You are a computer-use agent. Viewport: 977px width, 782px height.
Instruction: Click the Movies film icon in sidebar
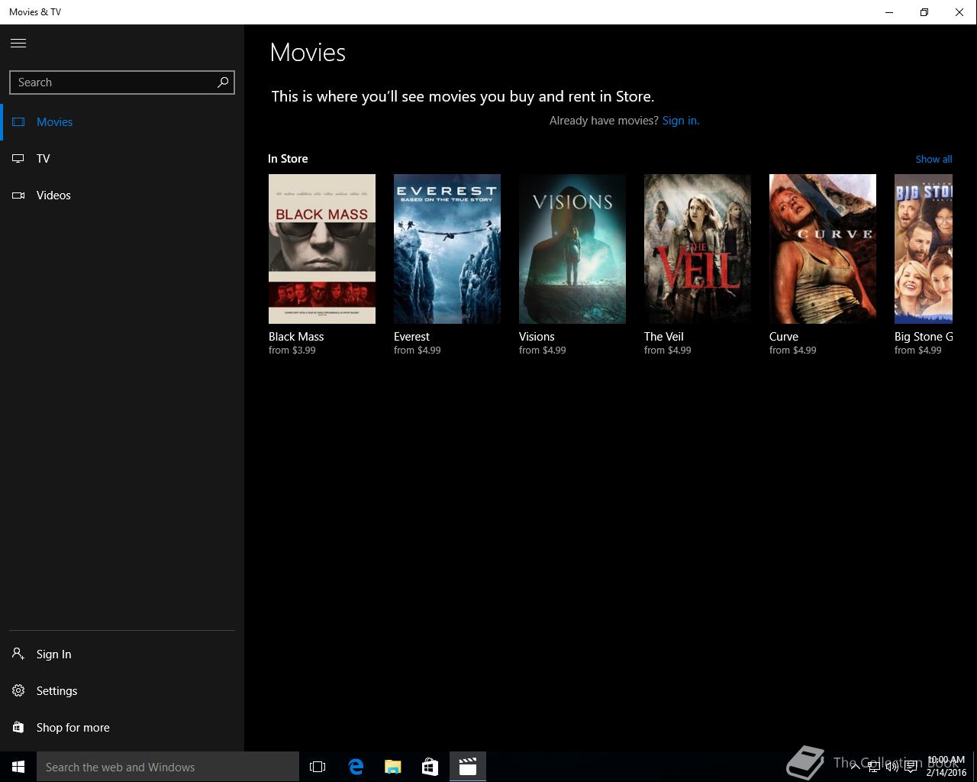18,122
